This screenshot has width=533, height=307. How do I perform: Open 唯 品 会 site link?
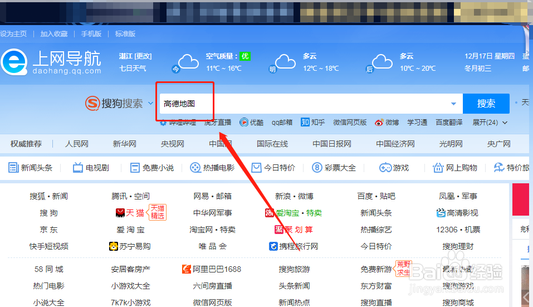[x=212, y=246]
